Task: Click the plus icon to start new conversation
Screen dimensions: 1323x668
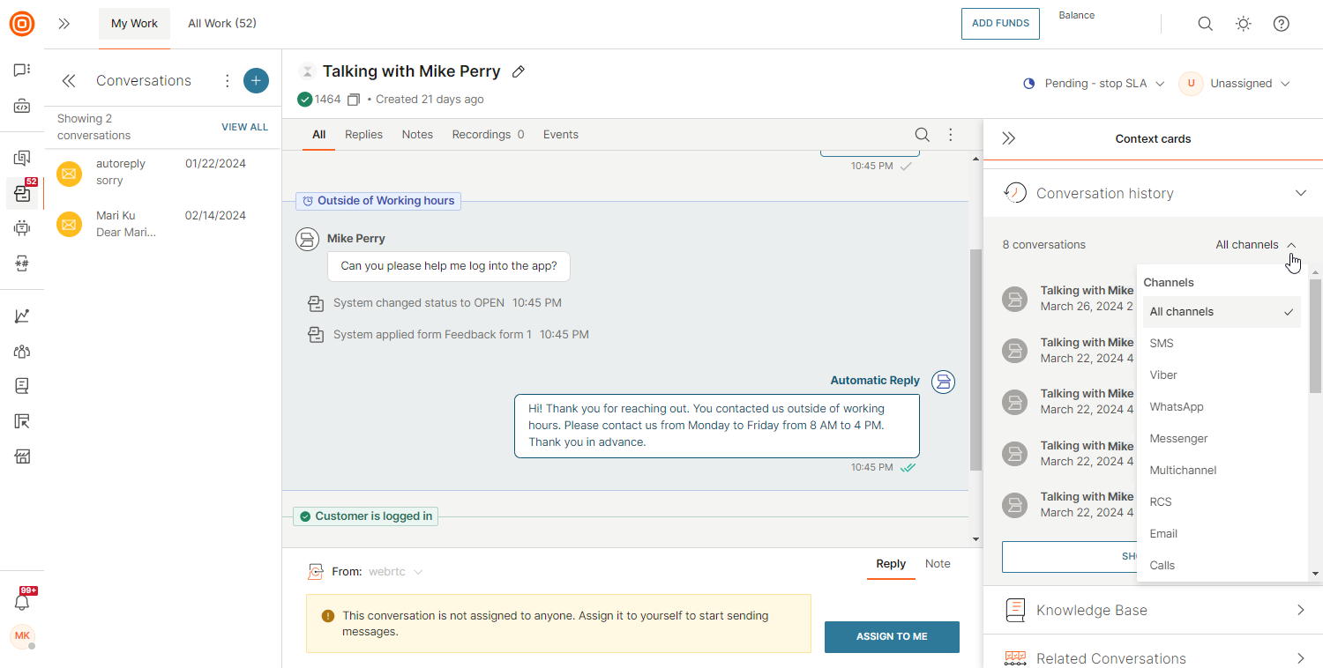Action: 256,81
